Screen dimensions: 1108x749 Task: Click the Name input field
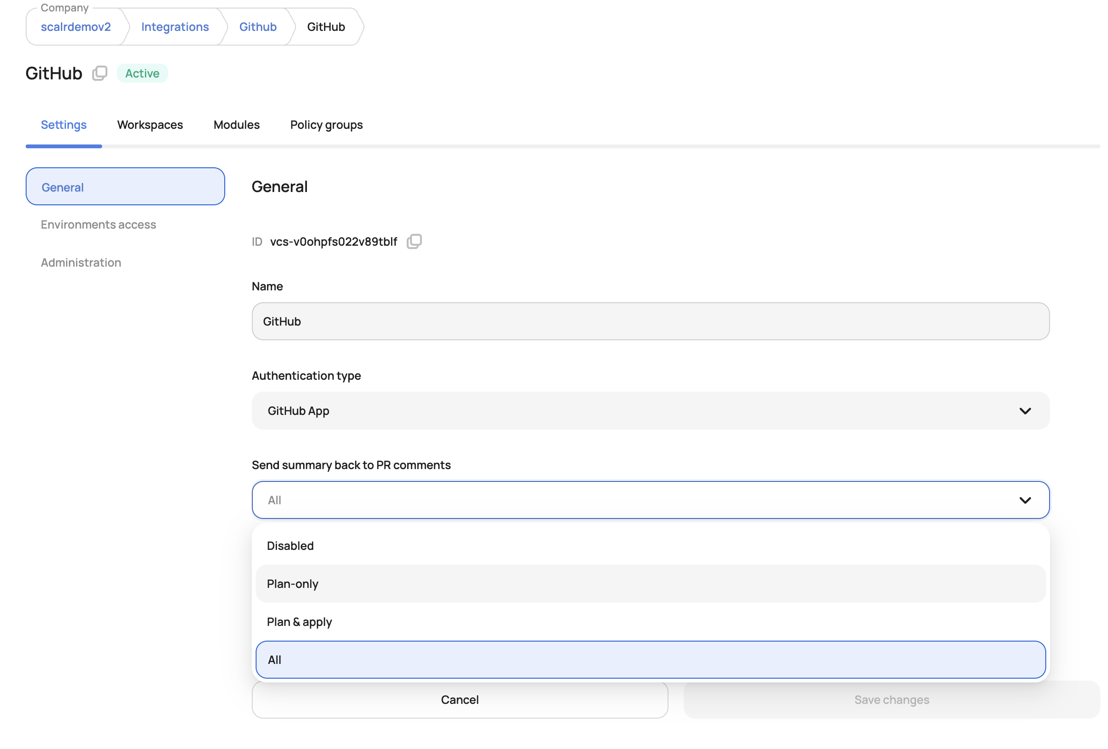pos(650,321)
